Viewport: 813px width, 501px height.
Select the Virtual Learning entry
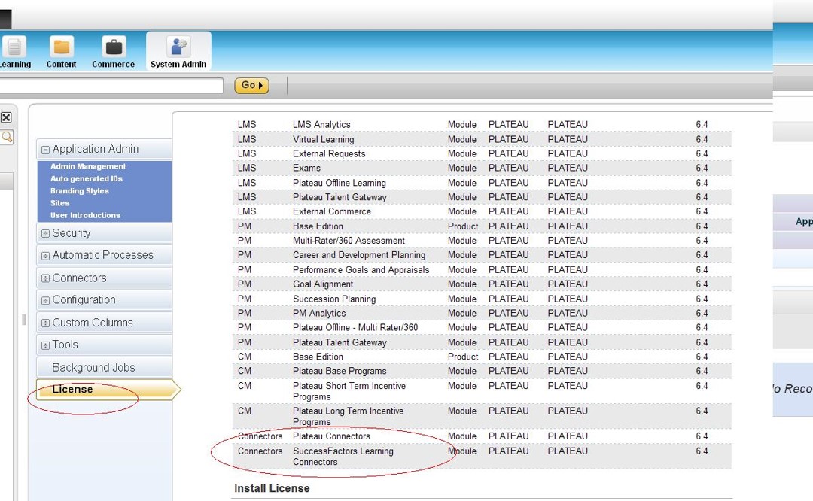[324, 139]
